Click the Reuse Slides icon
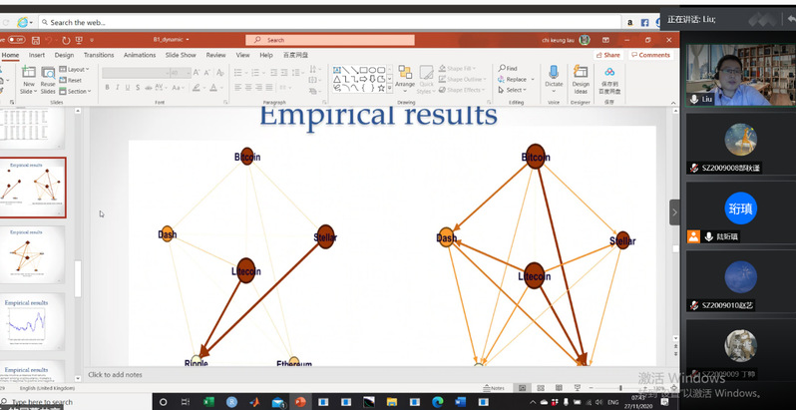Image resolution: width=796 pixels, height=410 pixels. (48, 78)
